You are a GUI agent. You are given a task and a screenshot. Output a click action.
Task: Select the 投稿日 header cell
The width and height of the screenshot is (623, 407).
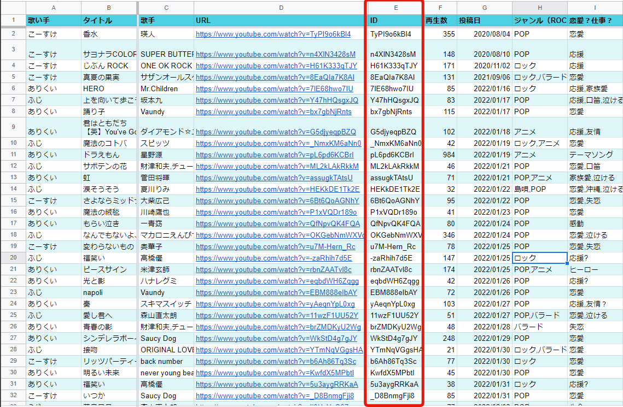coord(485,21)
